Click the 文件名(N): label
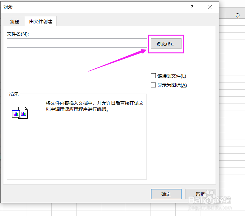 click(x=18, y=34)
